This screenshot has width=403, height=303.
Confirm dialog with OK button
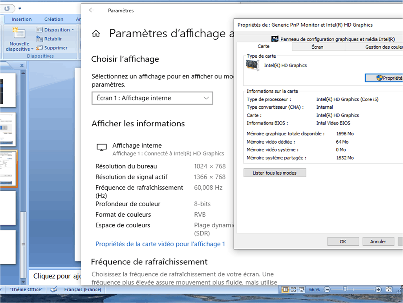coord(343,242)
